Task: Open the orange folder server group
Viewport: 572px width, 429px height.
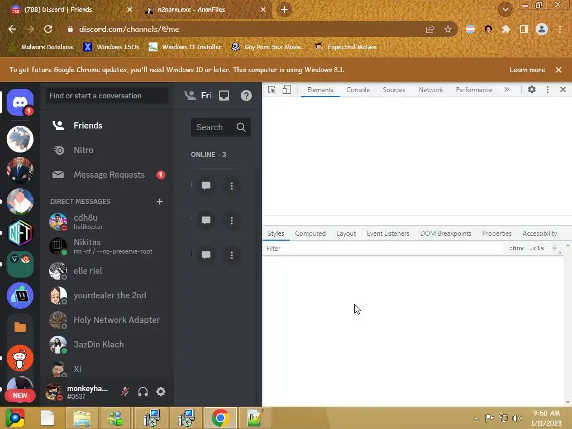Action: (x=20, y=327)
